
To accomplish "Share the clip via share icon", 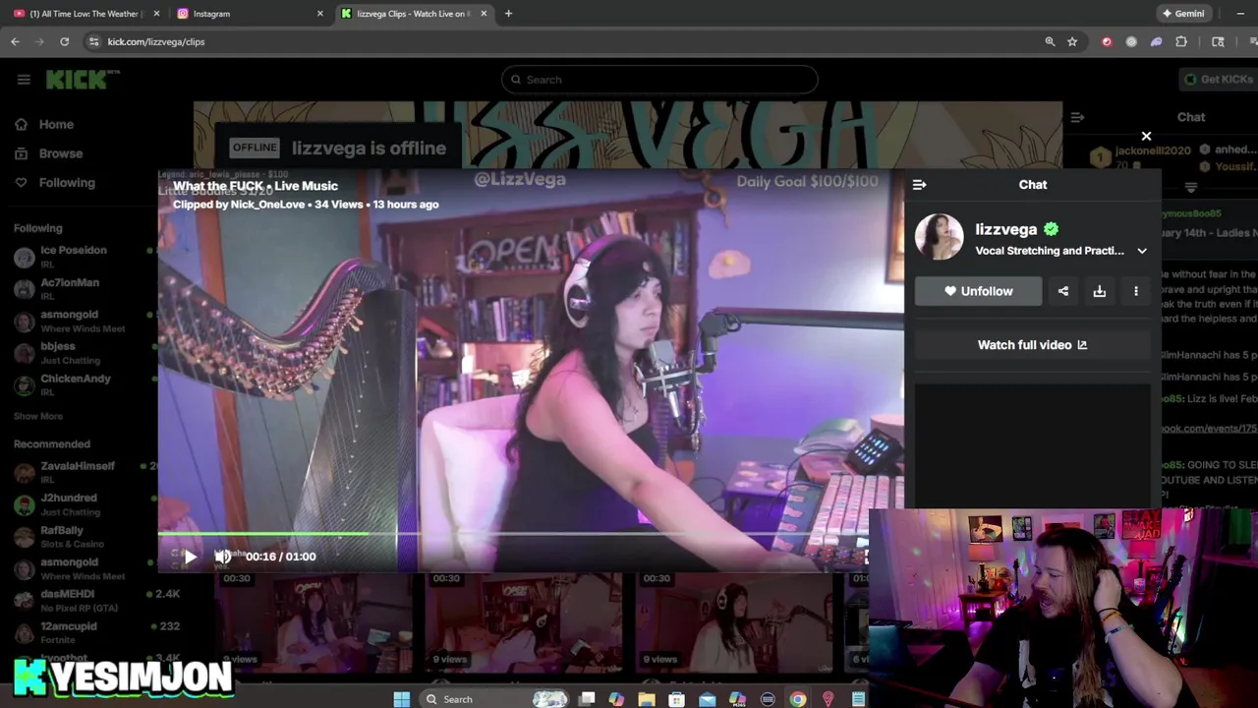I will tap(1063, 291).
